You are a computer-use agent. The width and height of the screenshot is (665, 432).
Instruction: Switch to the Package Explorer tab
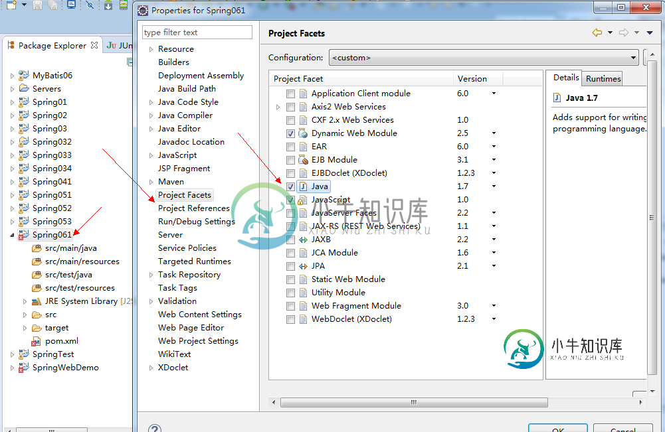pos(52,45)
